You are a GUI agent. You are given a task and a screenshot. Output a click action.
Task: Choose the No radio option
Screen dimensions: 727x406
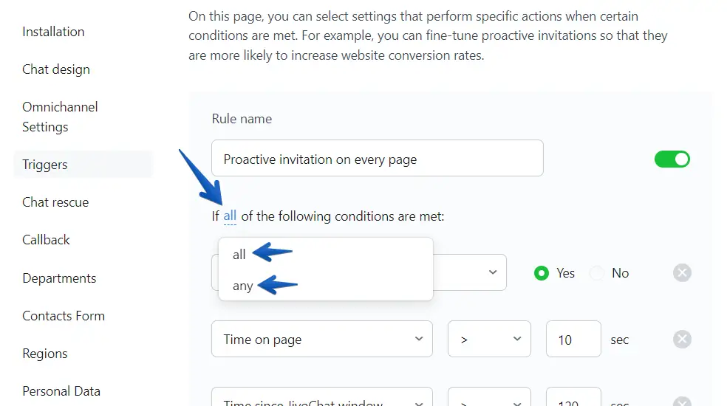click(597, 273)
